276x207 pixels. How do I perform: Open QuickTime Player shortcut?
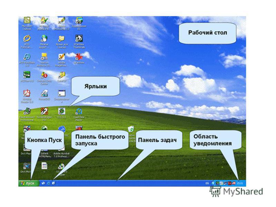[x=79, y=111]
